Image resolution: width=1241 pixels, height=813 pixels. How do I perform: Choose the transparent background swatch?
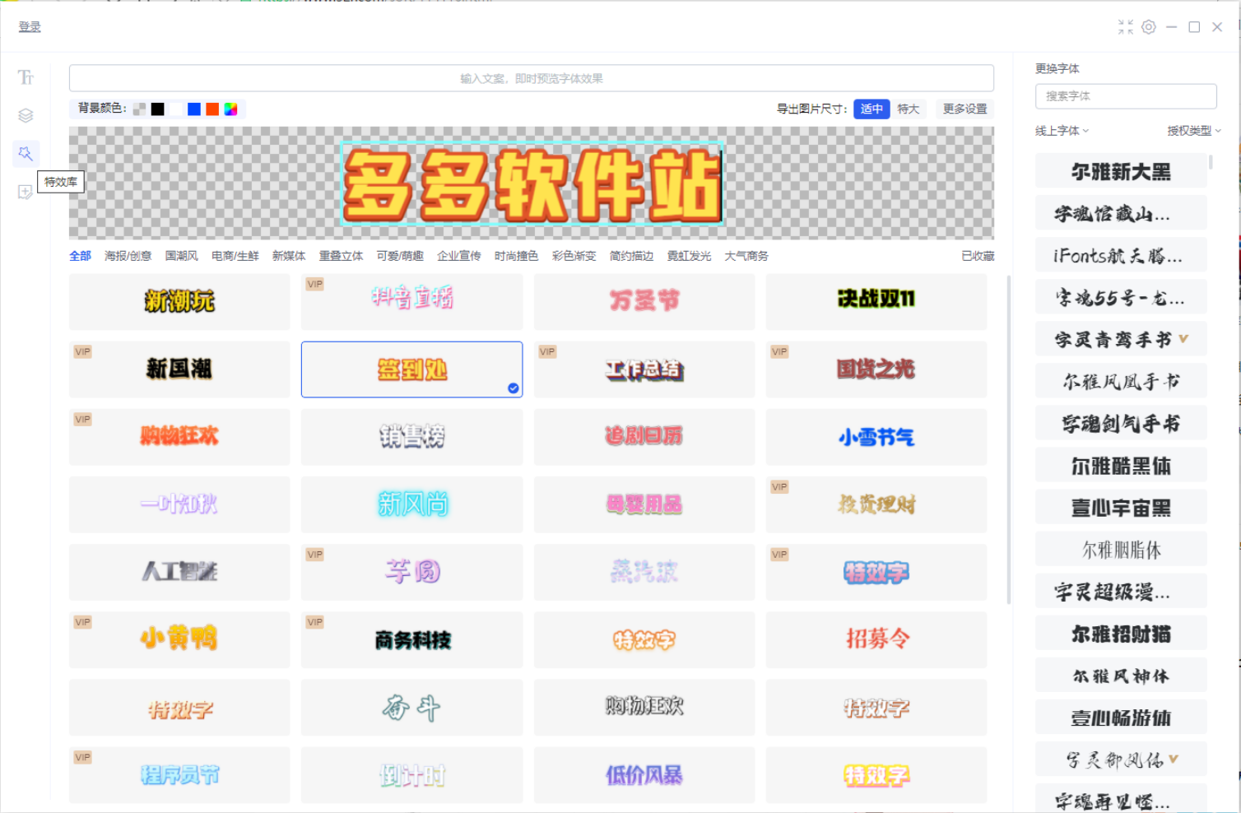click(x=139, y=109)
